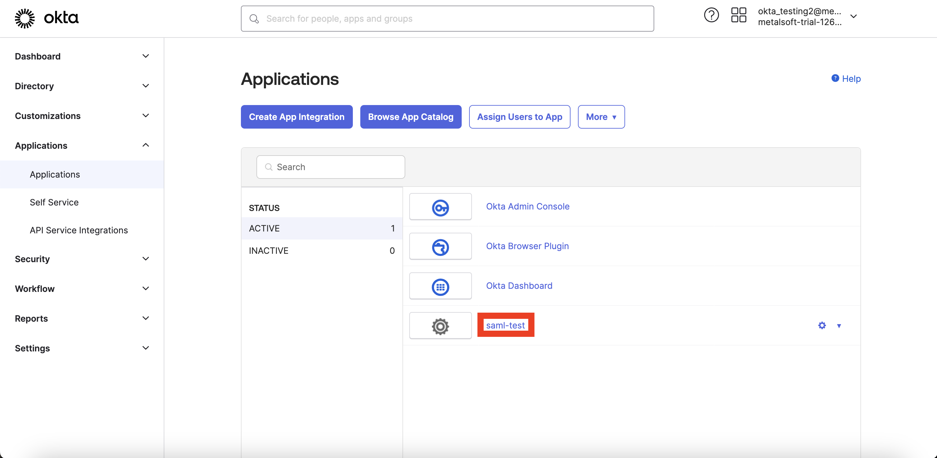
Task: Go to Self Service menu item
Action: click(54, 202)
